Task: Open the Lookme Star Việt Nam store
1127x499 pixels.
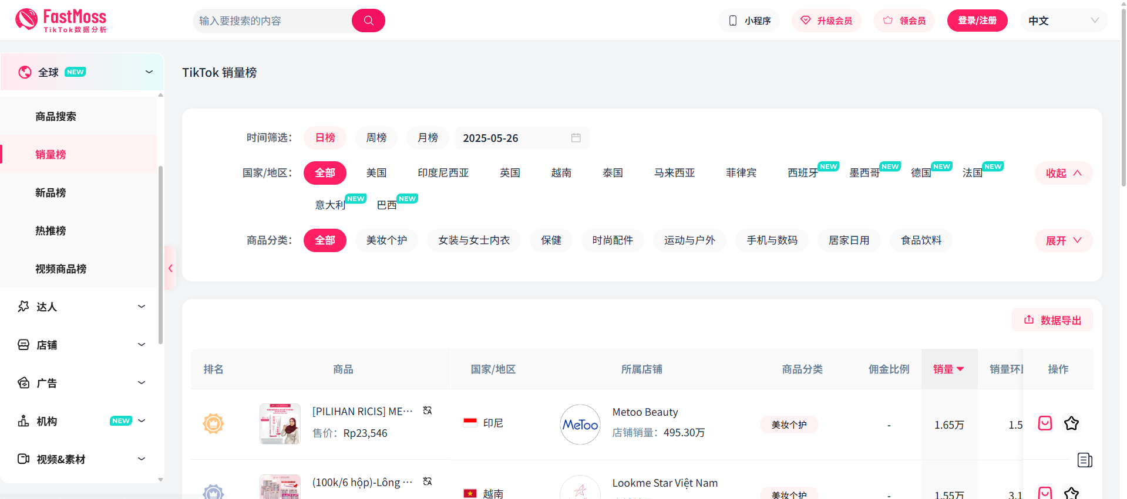Action: pos(665,483)
